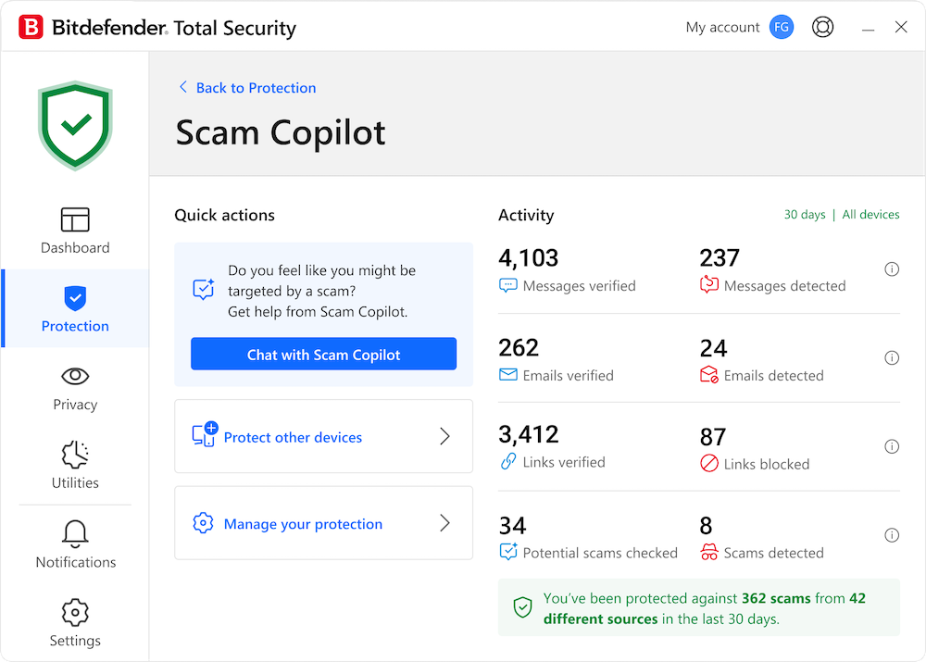Open the All devices filter
Screen dimensions: 926x662
point(870,214)
